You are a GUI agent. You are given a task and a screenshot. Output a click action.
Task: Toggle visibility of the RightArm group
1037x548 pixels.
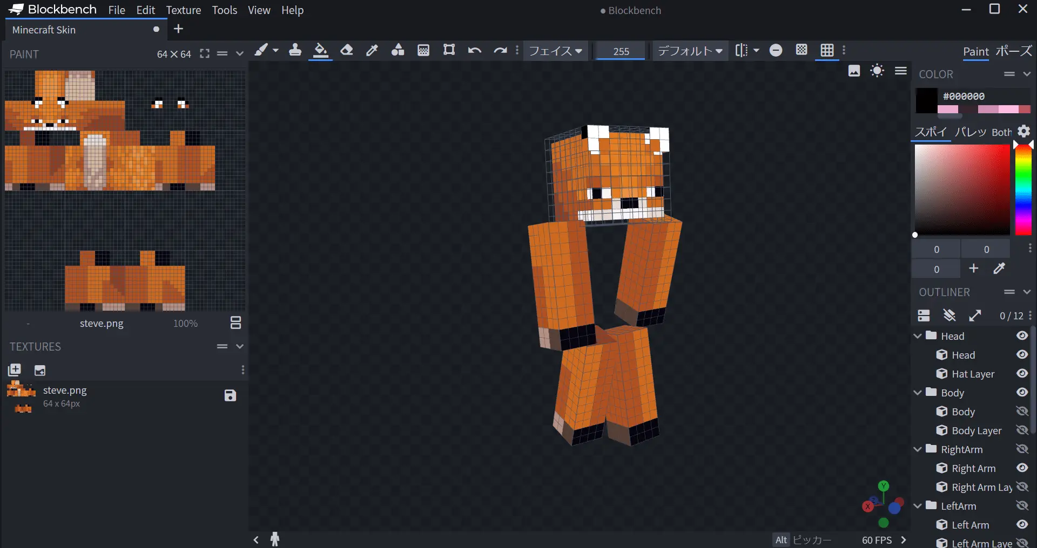pos(1022,449)
